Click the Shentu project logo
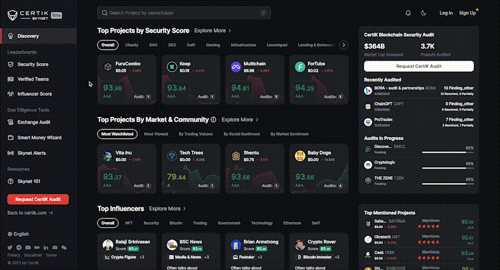The image size is (500, 270). tap(236, 156)
